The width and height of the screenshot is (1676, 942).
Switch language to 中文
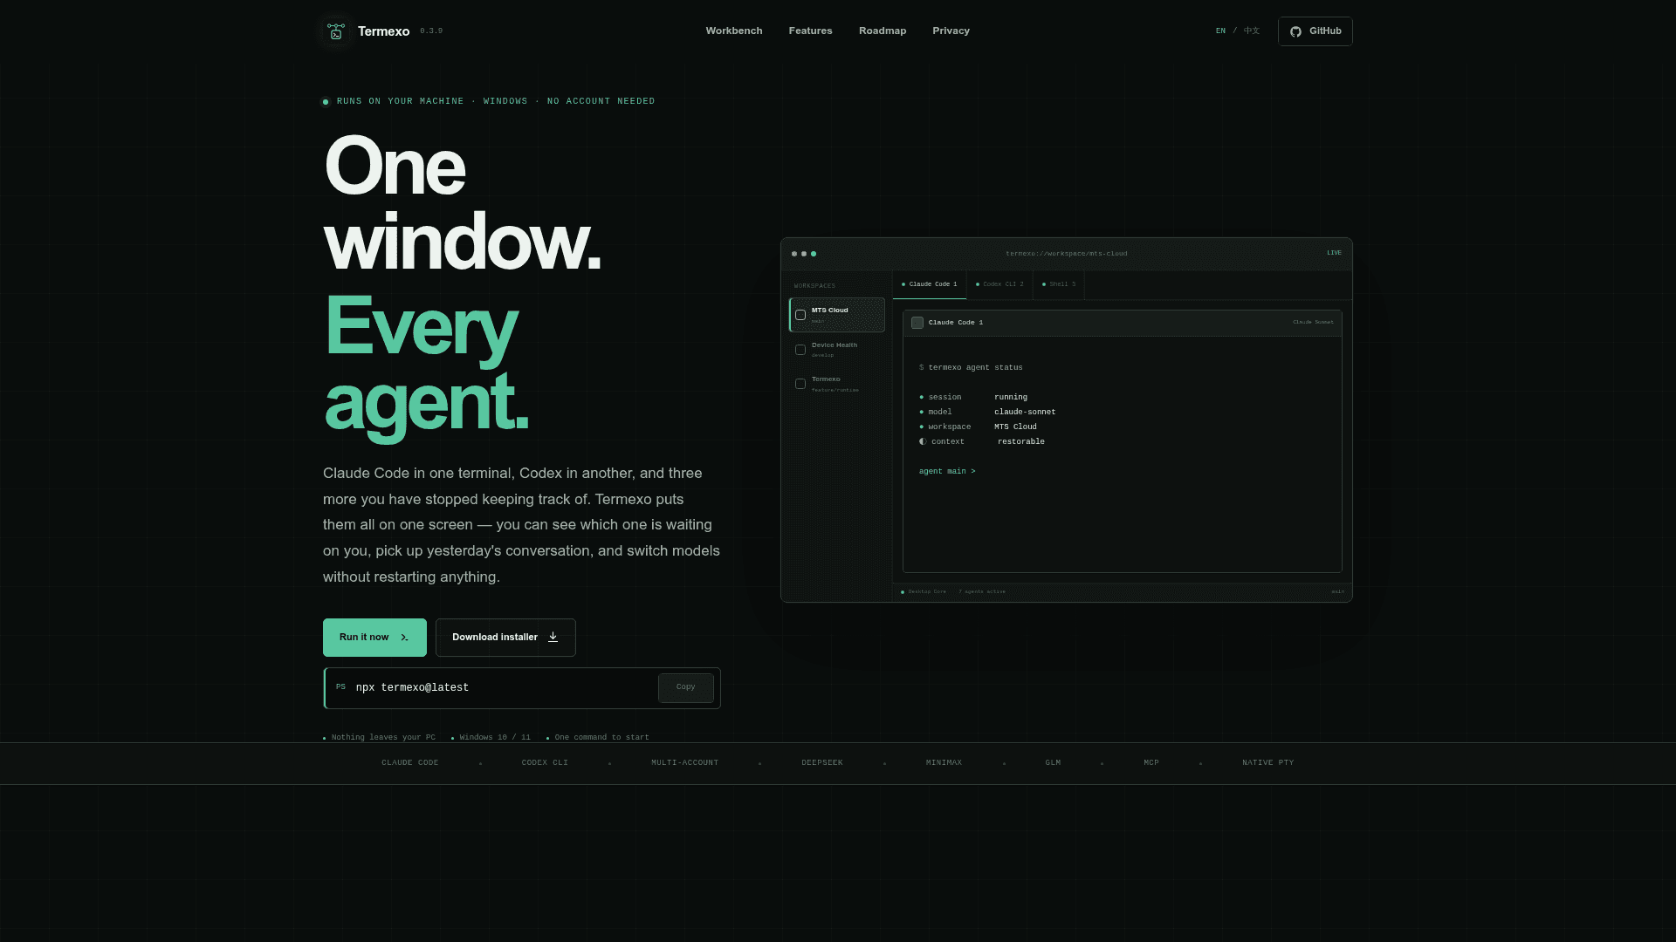tap(1252, 31)
